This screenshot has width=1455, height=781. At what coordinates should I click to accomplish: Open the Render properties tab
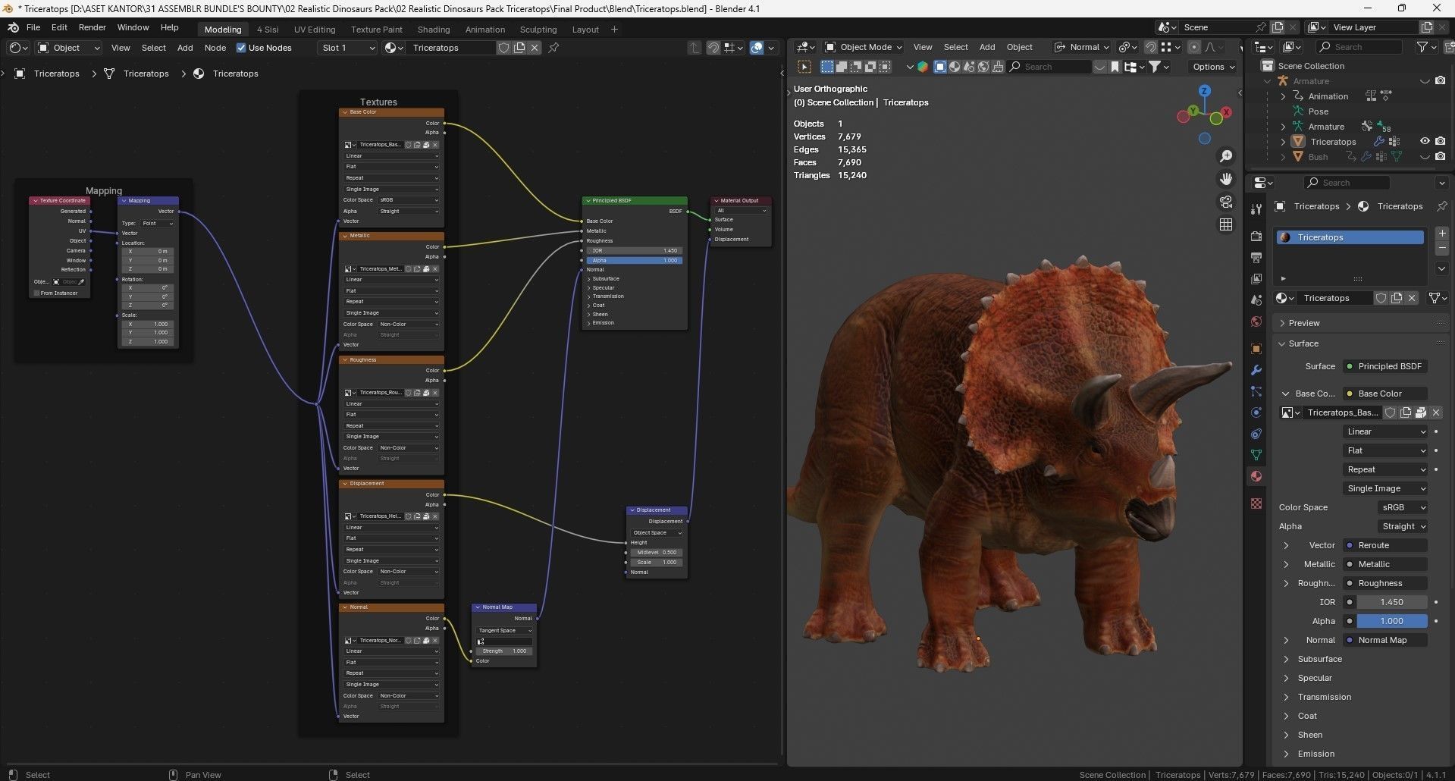(1256, 237)
